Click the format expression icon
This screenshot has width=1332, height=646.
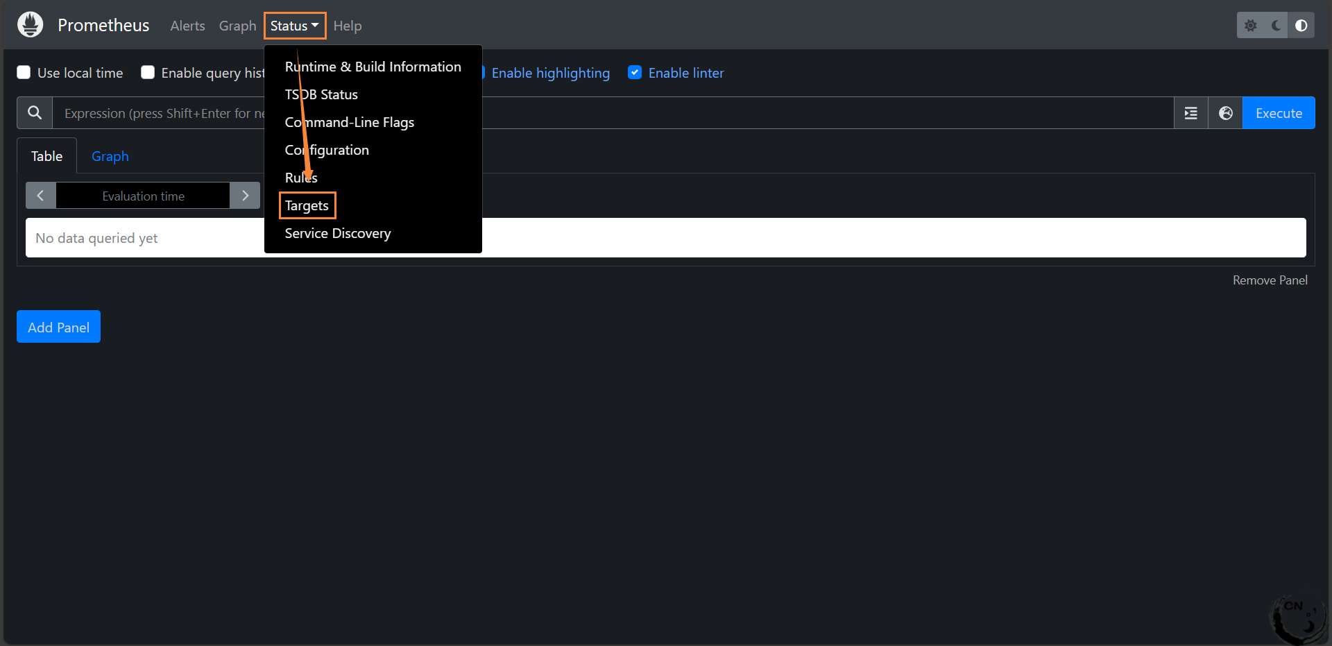coord(1191,113)
